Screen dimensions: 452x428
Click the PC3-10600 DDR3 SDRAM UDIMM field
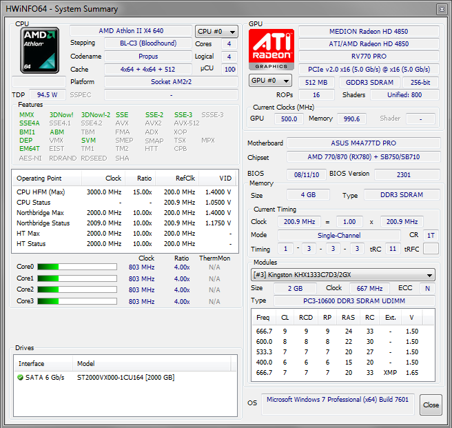tap(354, 300)
